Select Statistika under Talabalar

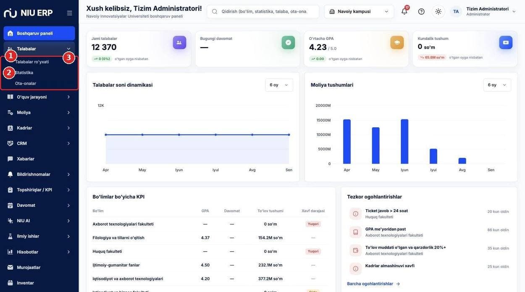tap(24, 73)
